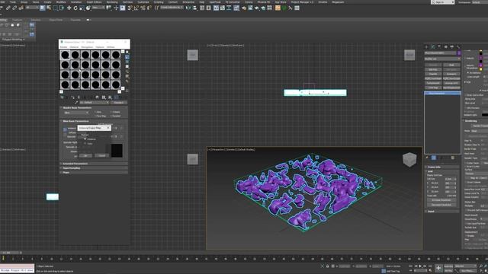Enable the Face Map checkbox
Image resolution: width=488 pixels, height=274 pixels.
click(95, 116)
